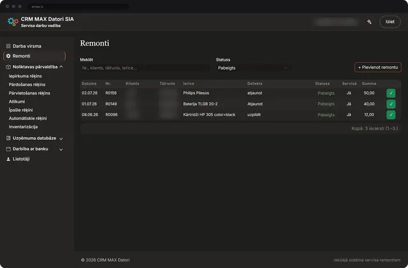Select Inventarizācija in the sidebar
The height and width of the screenshot is (268, 408).
23,127
